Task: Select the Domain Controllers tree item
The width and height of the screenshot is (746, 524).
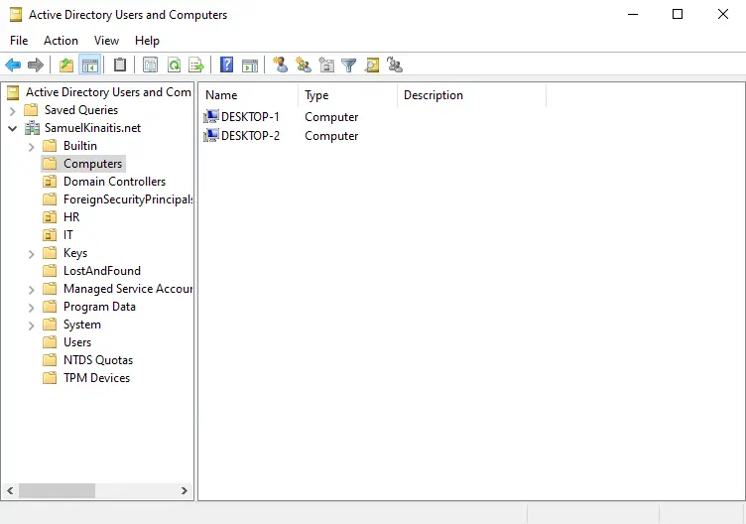Action: click(x=114, y=182)
